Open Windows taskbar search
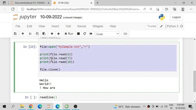The width and height of the screenshot is (196, 110). 13,107
